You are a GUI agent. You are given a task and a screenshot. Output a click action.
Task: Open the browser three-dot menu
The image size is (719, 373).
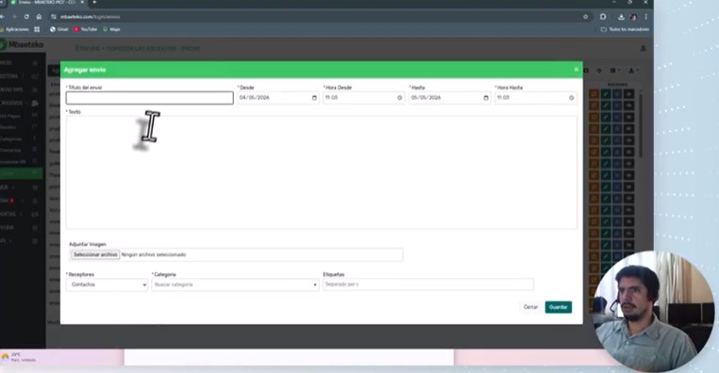click(645, 17)
